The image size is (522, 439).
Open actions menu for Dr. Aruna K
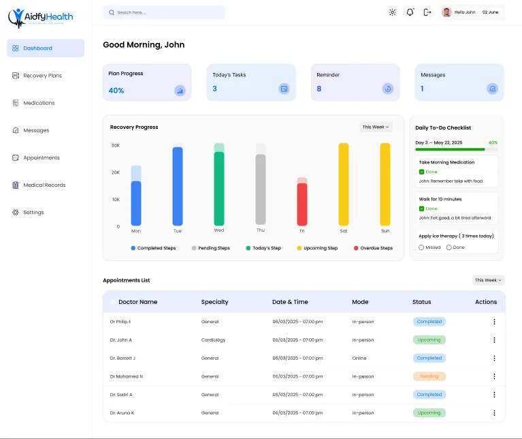(x=494, y=412)
